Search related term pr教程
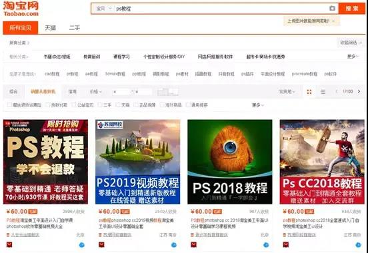The width and height of the screenshot is (368, 253). 72,74
